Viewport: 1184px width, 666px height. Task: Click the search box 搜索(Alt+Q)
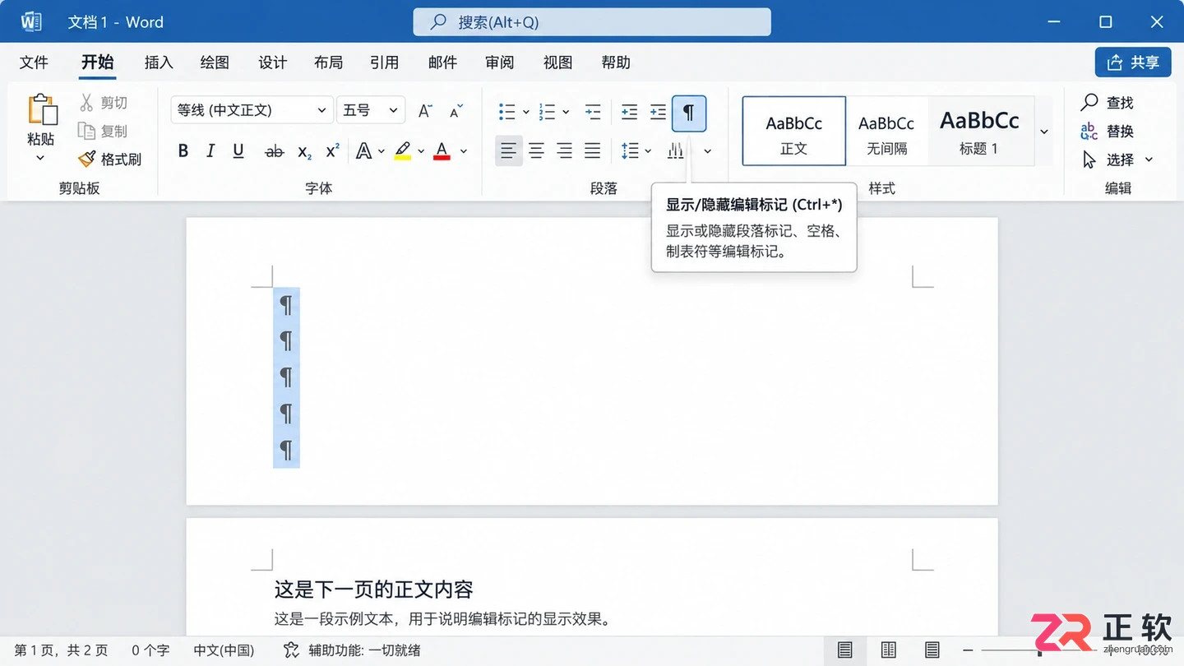(x=592, y=22)
